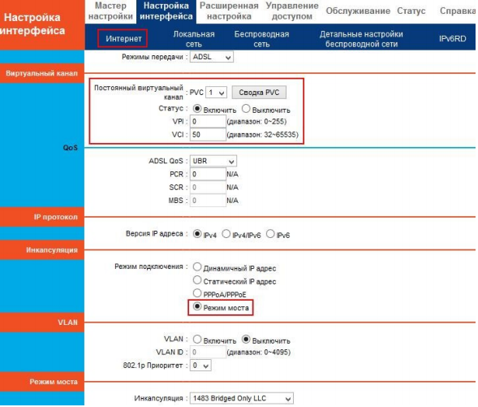Click the VPI input field
This screenshot has height=407, width=478.
(208, 122)
